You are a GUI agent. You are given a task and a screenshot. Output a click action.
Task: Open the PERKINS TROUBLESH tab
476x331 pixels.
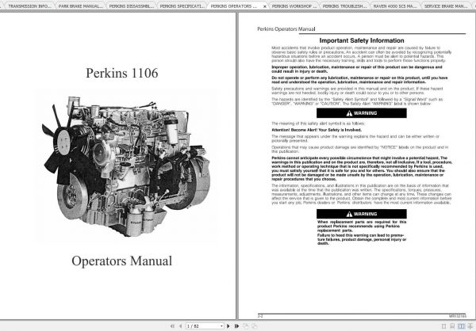344,6
